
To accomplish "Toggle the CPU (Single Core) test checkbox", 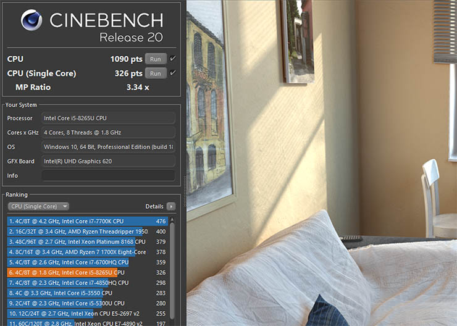I will [x=173, y=73].
